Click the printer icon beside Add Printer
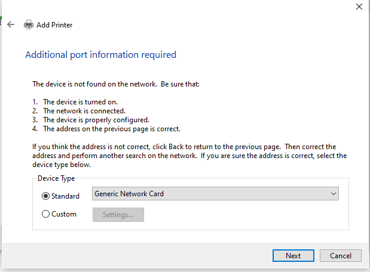This screenshot has height=272, width=370. (x=28, y=25)
